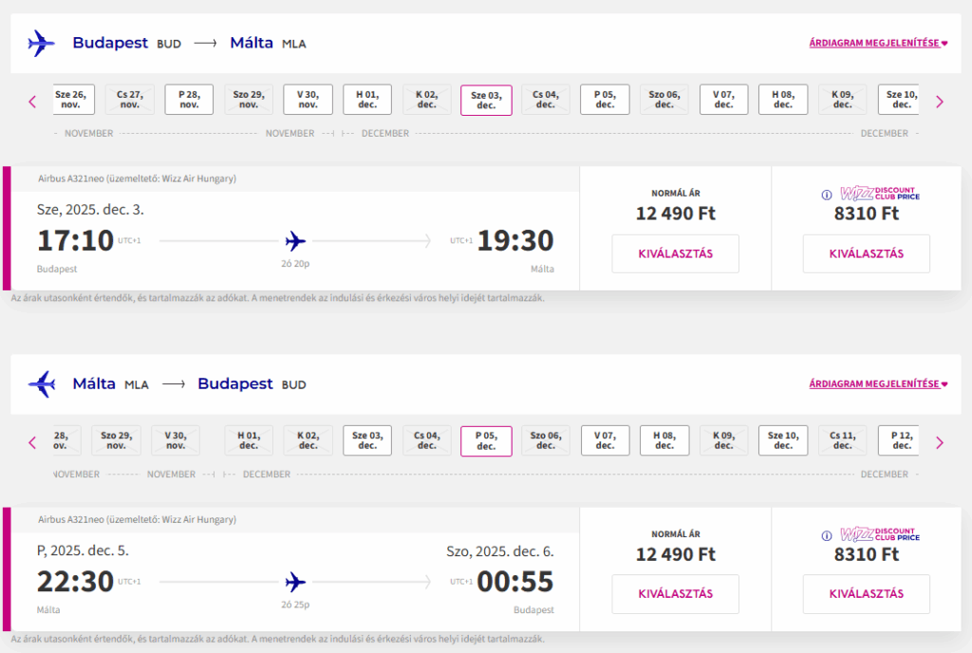The width and height of the screenshot is (972, 653).
Task: Select the discount club return fare Kiválasztás
Action: (866, 594)
